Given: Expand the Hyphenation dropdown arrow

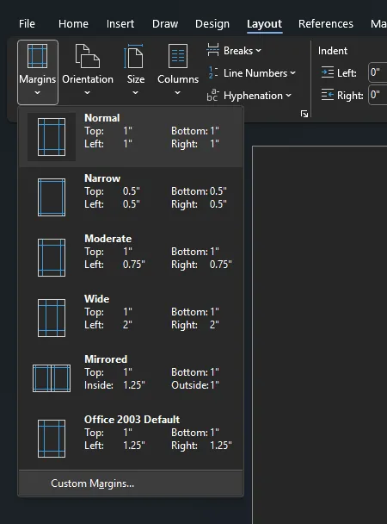Looking at the screenshot, I should [288, 96].
